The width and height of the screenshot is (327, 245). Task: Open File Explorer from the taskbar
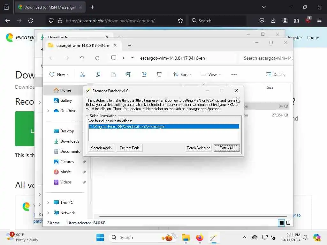coord(186,237)
